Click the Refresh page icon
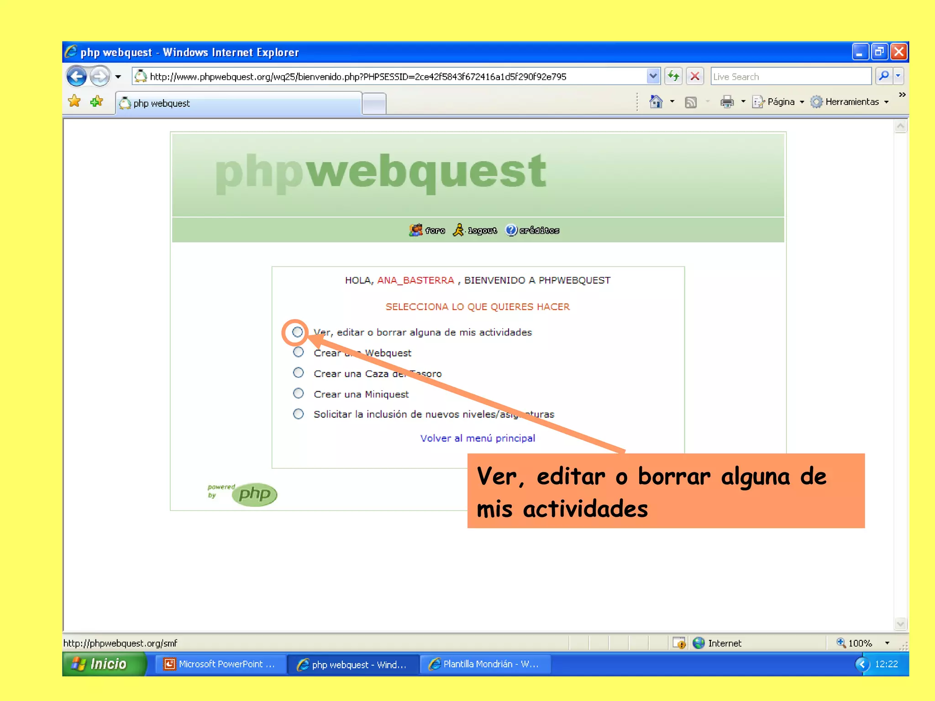 pos(673,76)
